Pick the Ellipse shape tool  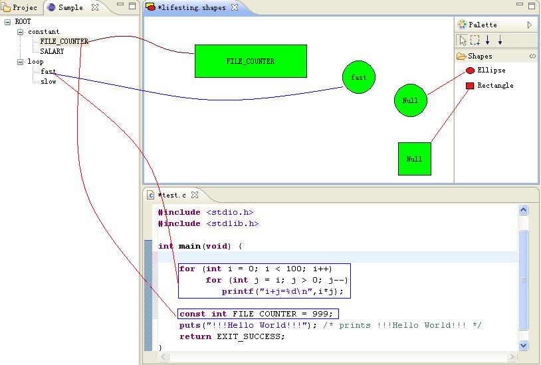485,70
